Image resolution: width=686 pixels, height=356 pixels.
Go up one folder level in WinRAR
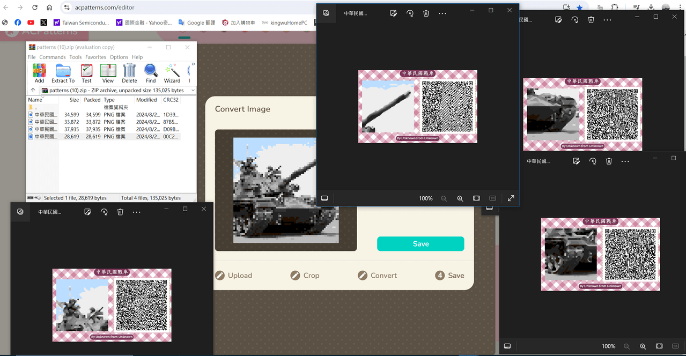[33, 91]
